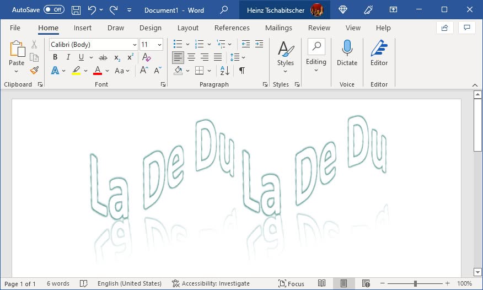Switch to the Design tab
This screenshot has width=483, height=290.
click(151, 28)
